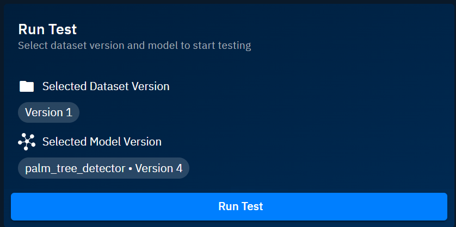Viewport: 456px width, 227px height.
Task: Click the folder icon beside Selected Dataset Version
Action: (x=27, y=86)
